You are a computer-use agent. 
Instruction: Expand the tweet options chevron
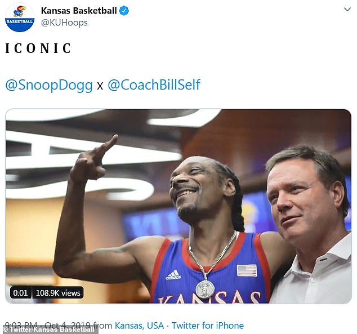(x=347, y=10)
